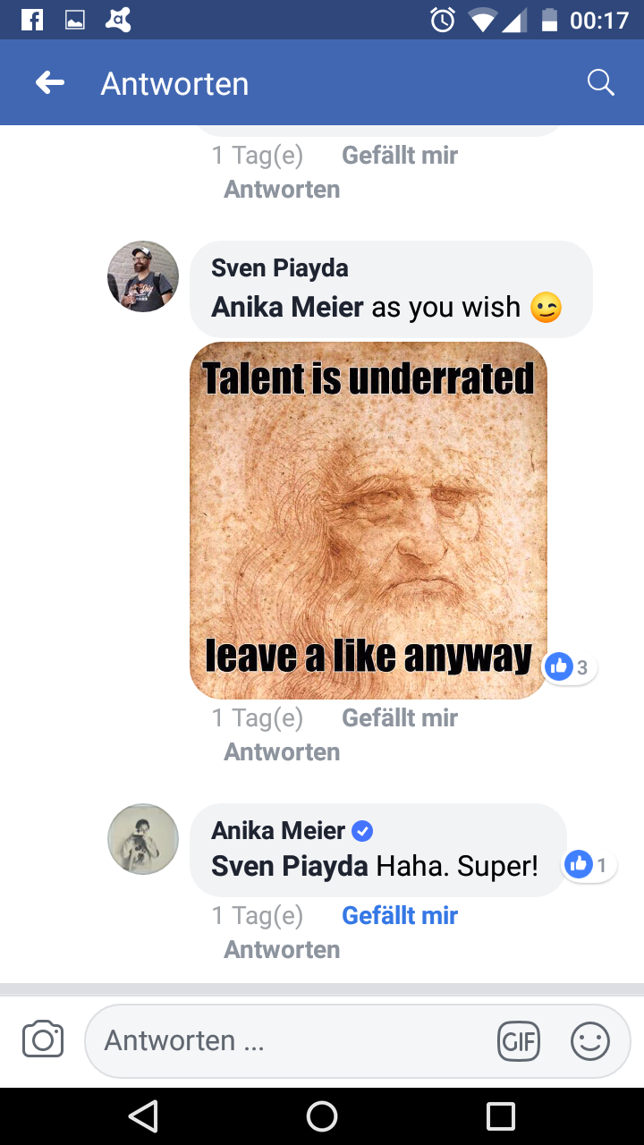Open search with magnifier icon
The width and height of the screenshot is (644, 1145).
point(600,83)
